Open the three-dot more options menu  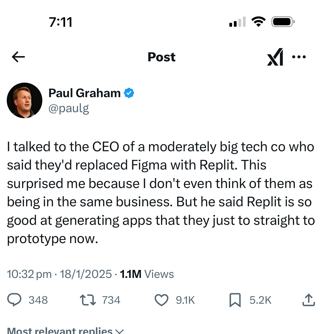[x=299, y=57]
